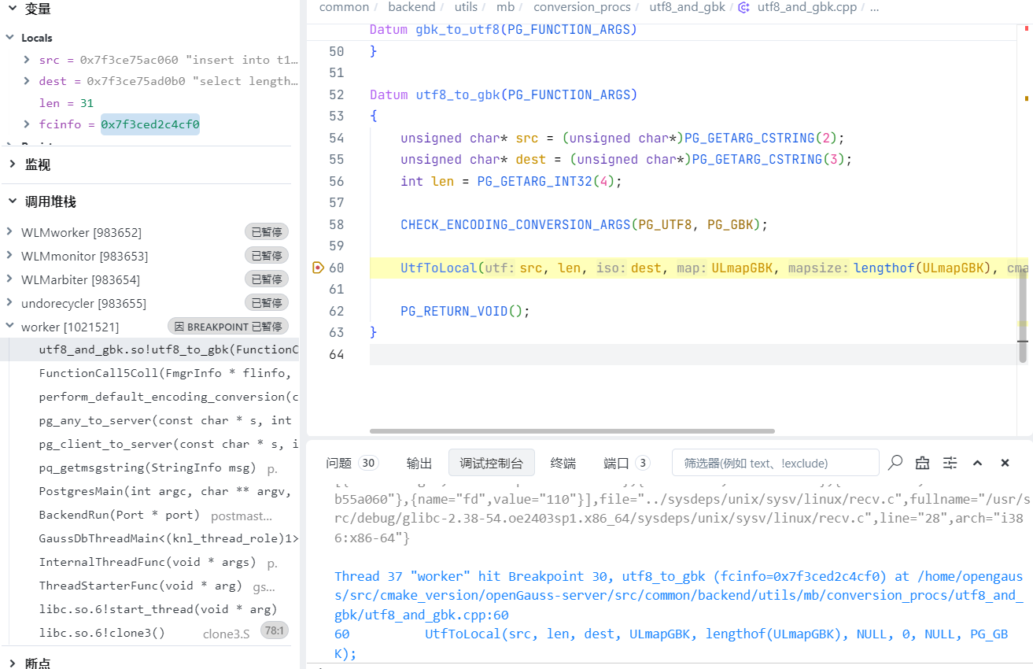
Task: Select the perform_default_encoding_conversion stack frame
Action: point(149,397)
